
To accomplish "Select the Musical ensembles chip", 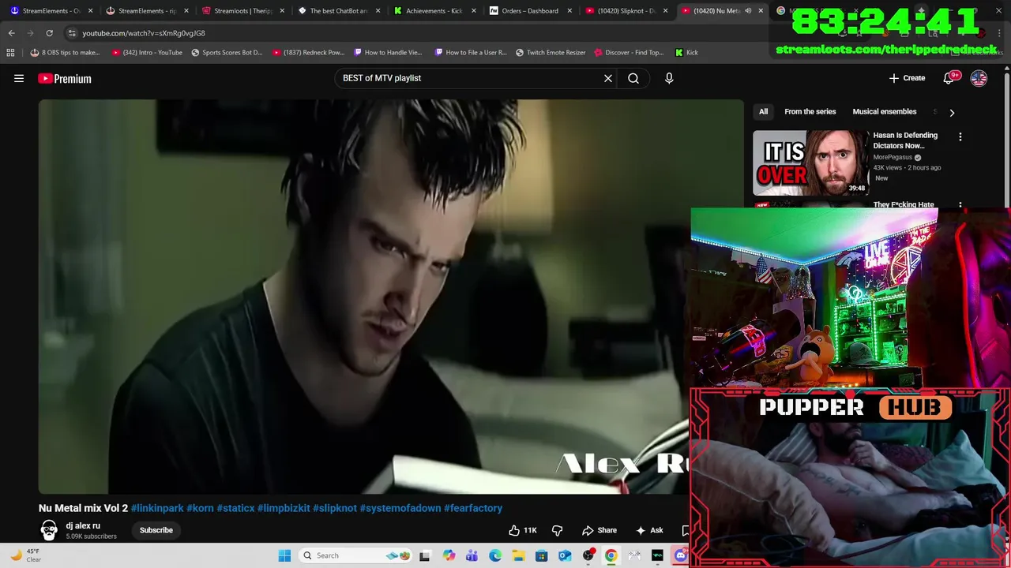I will (884, 111).
